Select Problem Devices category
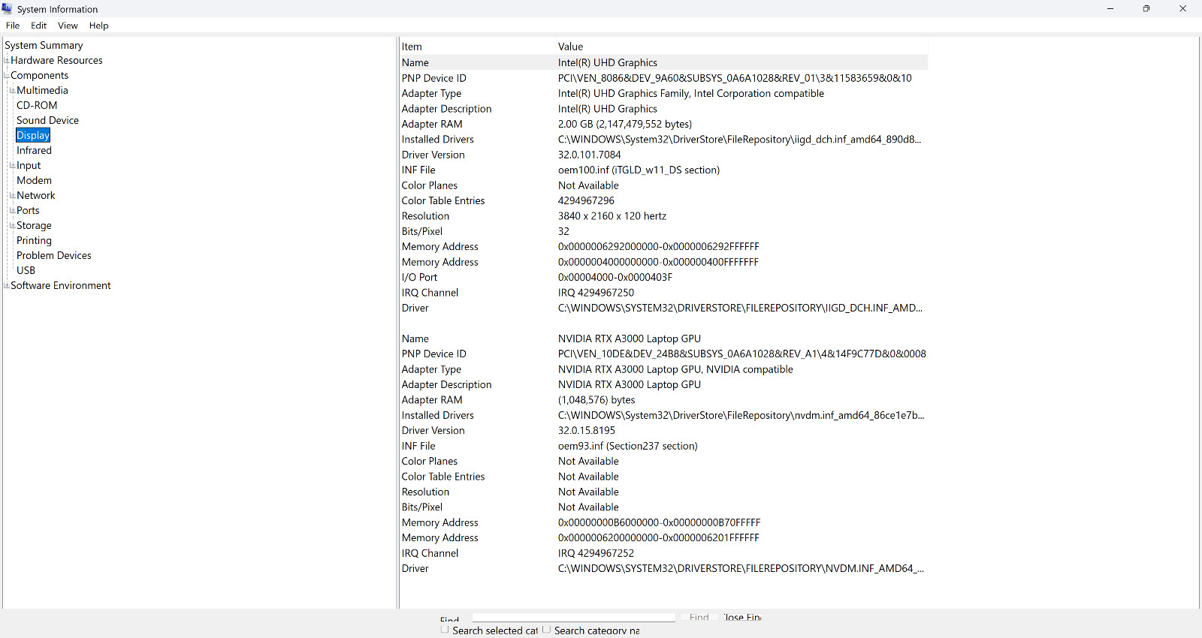 tap(54, 255)
